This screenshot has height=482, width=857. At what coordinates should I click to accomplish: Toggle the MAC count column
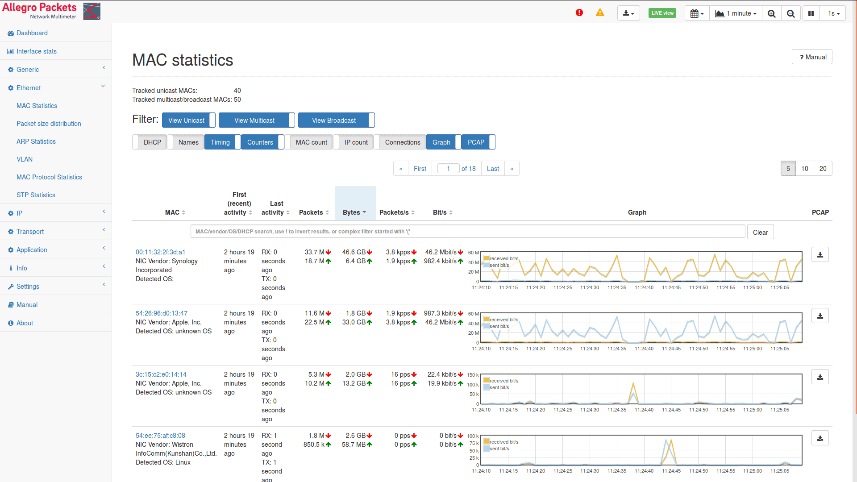(308, 142)
